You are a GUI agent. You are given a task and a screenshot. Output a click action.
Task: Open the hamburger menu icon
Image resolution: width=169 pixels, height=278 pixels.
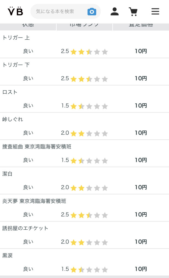coord(155,11)
